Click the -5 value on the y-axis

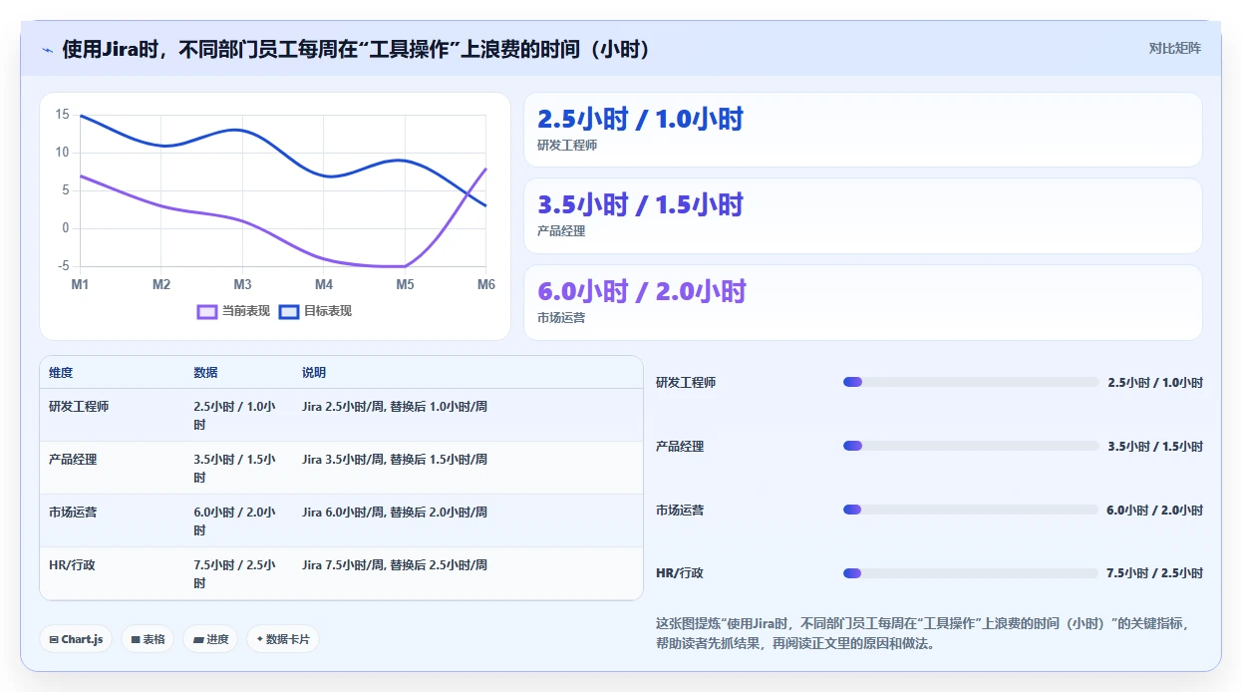(64, 266)
